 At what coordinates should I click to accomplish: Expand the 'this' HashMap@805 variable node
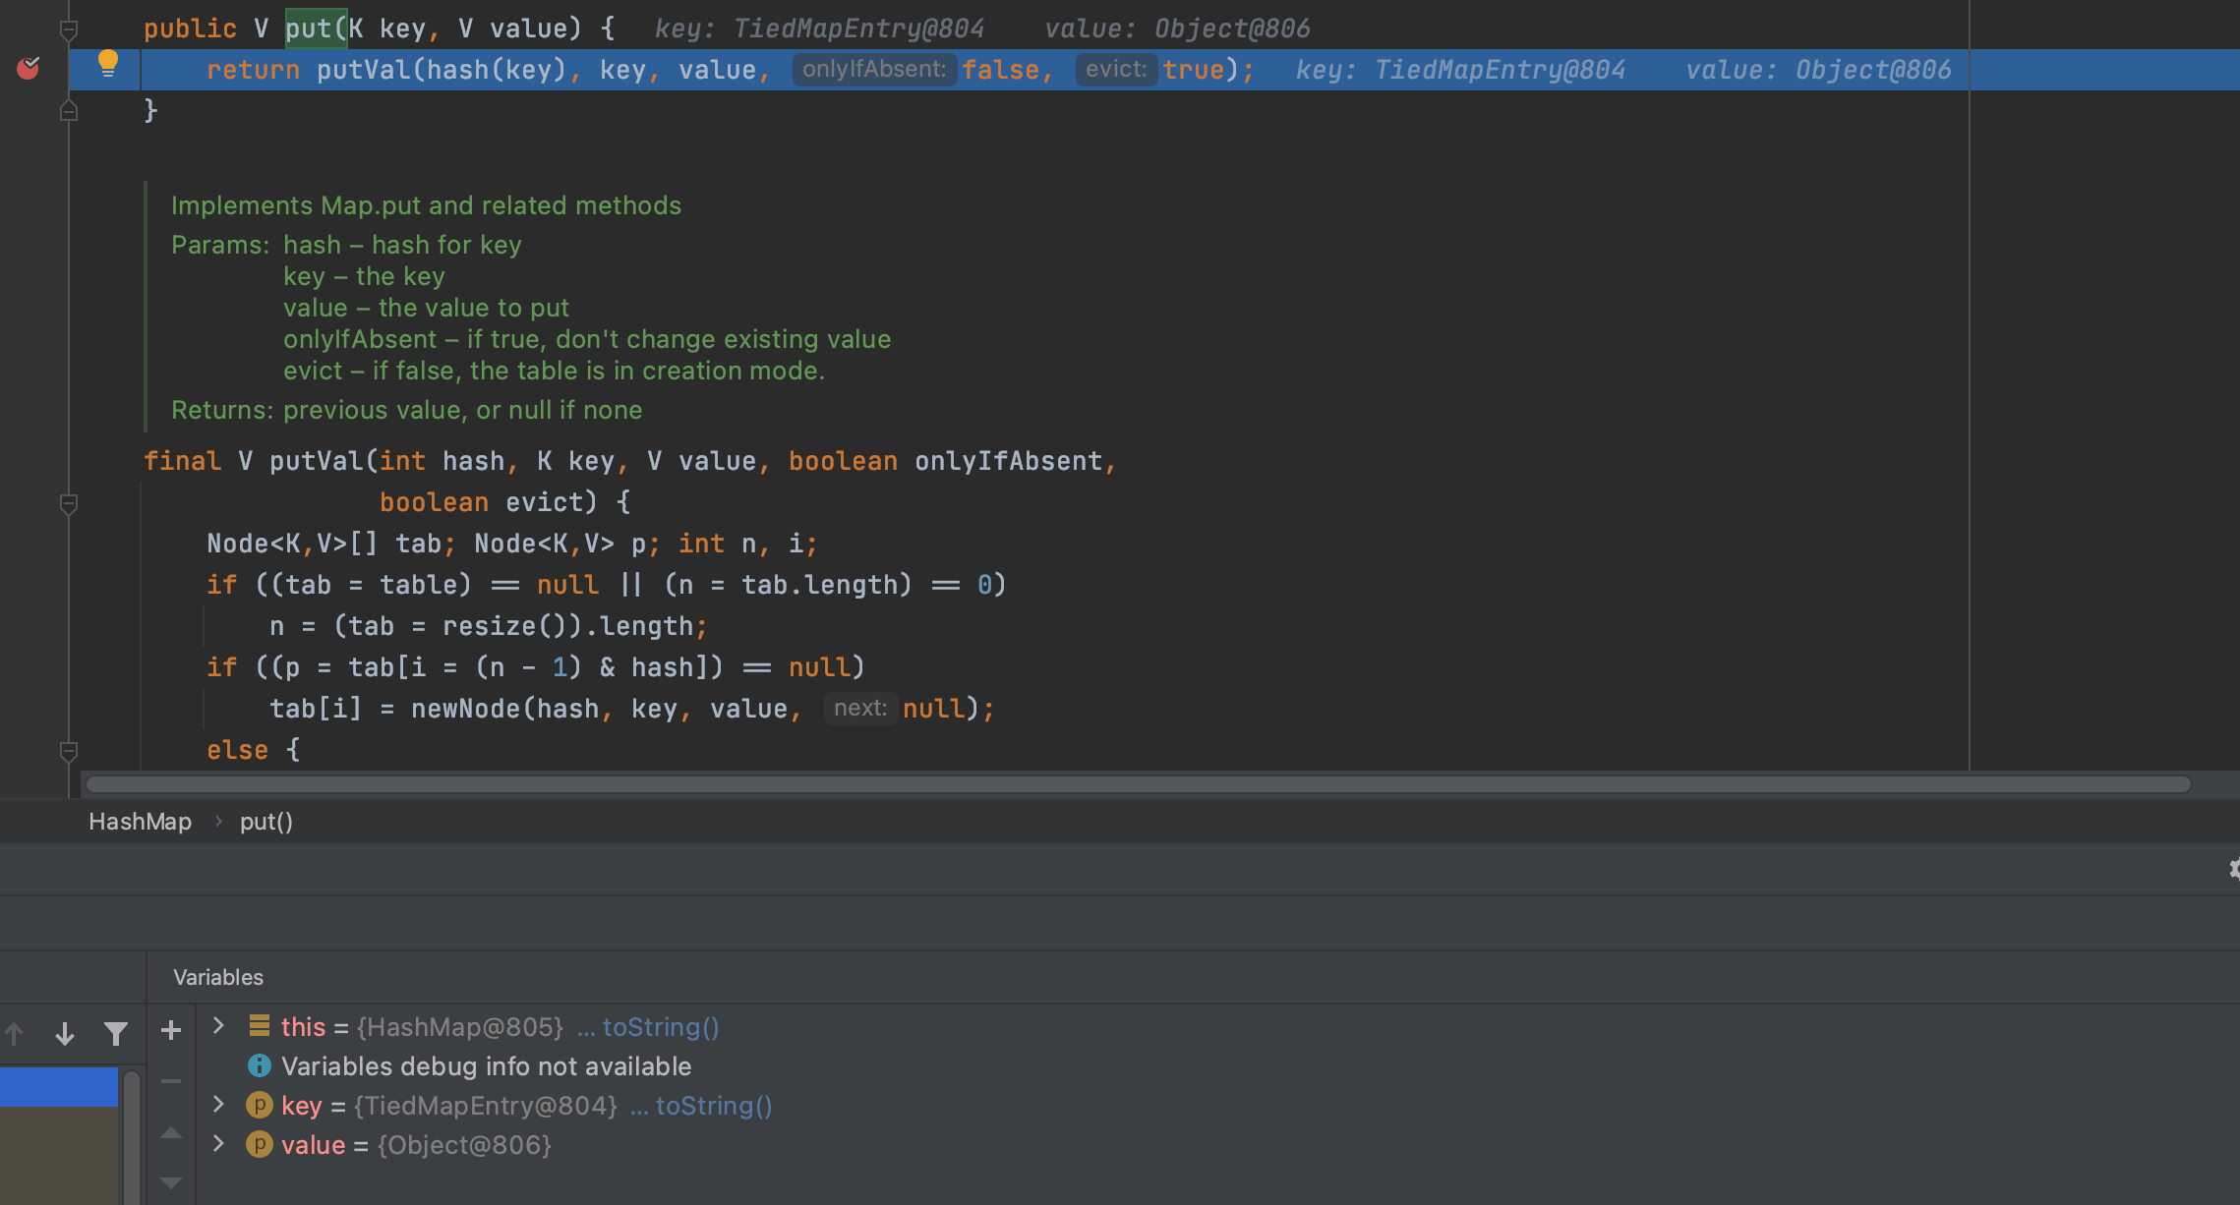click(219, 1026)
